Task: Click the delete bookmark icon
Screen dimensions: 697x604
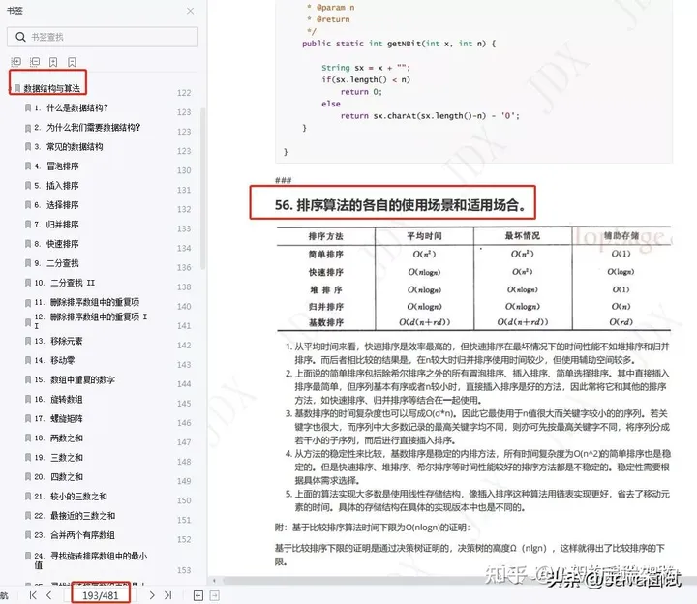Action: pyautogui.click(x=72, y=62)
